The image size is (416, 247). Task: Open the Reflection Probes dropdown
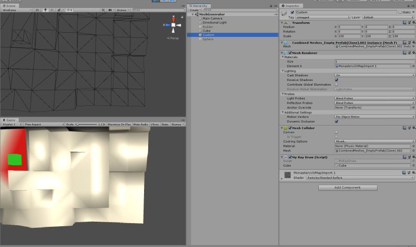tap(374, 103)
